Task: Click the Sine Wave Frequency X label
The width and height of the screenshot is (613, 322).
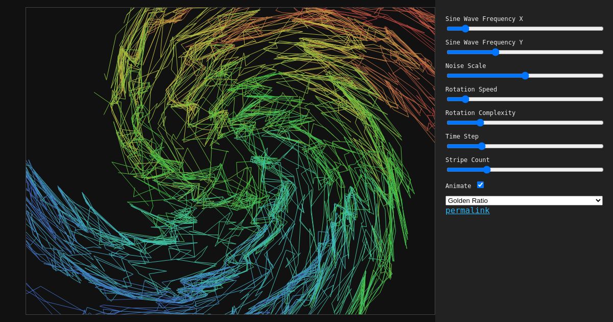Action: click(x=484, y=19)
